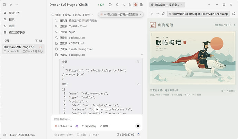238x139 pixels.
Task: Reload the preview browser page
Action: click(163, 14)
